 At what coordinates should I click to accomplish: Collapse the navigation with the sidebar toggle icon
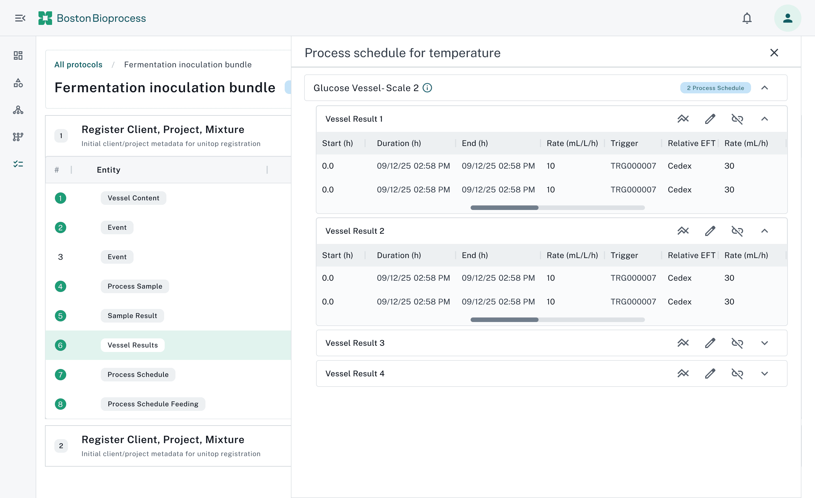pyautogui.click(x=20, y=18)
